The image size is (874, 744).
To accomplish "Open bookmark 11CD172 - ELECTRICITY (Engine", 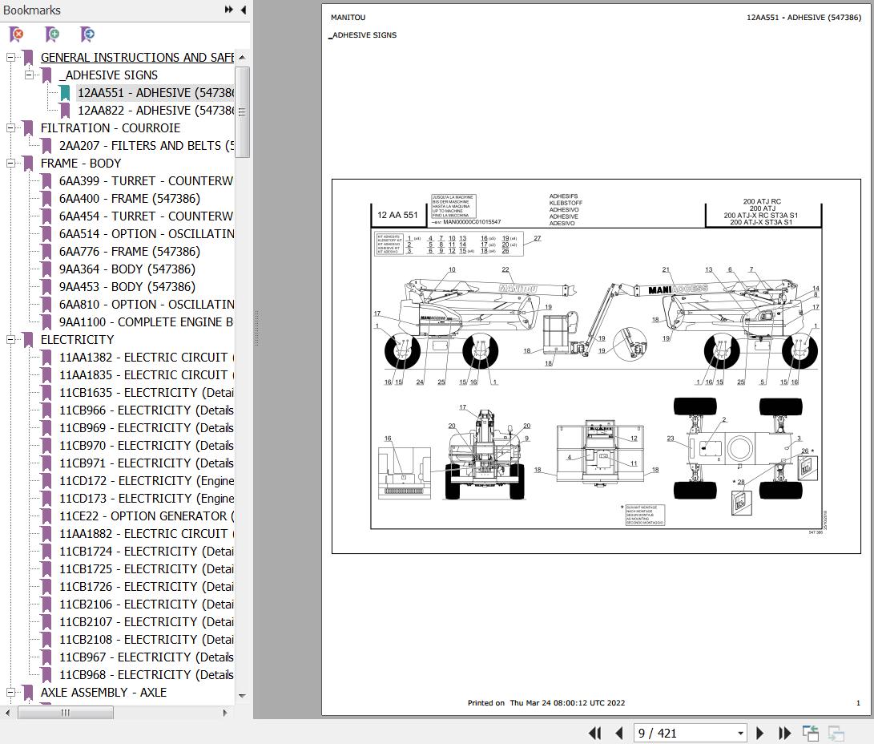I will point(147,481).
